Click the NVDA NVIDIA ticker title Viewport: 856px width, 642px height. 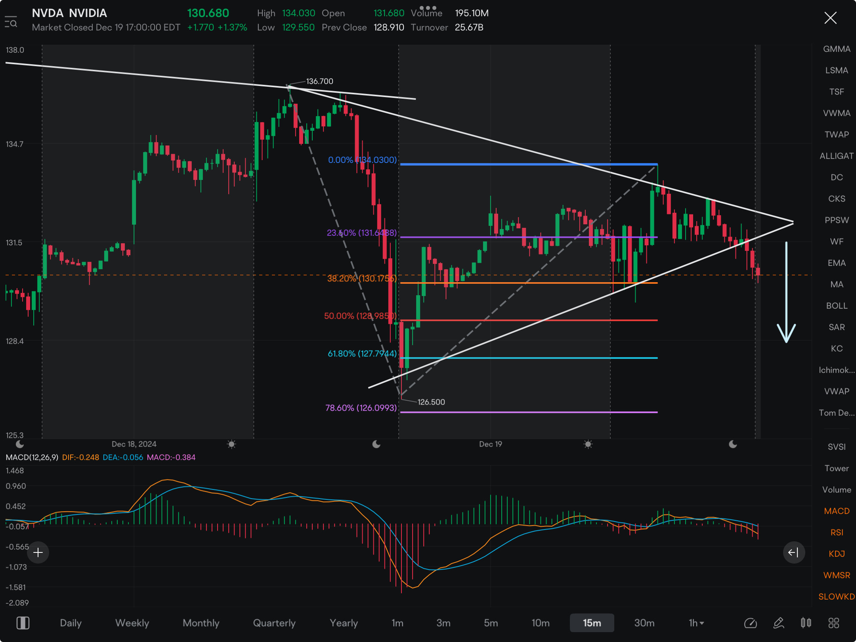[x=69, y=13]
